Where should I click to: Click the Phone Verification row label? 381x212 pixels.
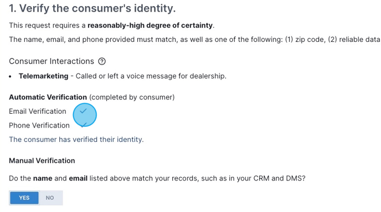point(39,125)
